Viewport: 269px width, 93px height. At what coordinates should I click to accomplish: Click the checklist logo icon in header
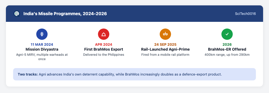tap(17, 14)
